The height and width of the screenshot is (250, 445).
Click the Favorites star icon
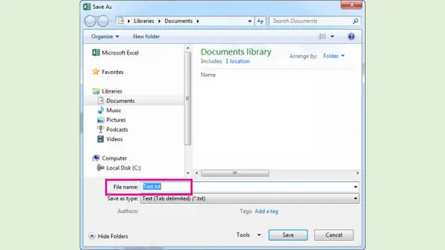[x=96, y=72]
